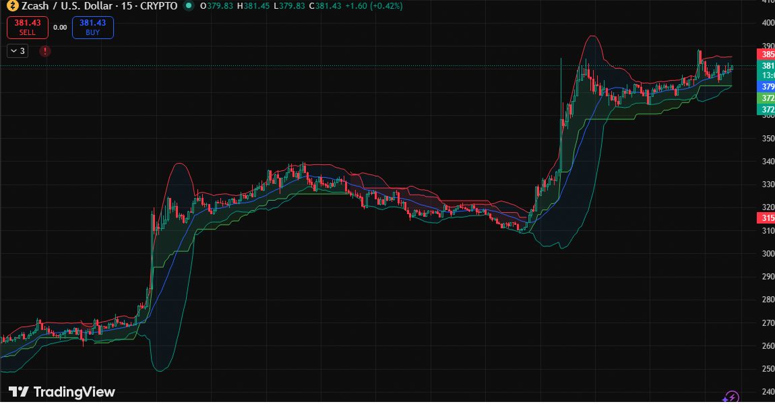This screenshot has height=404, width=775.
Task: Collapse the indicator legend showing 3
Action: [18, 51]
